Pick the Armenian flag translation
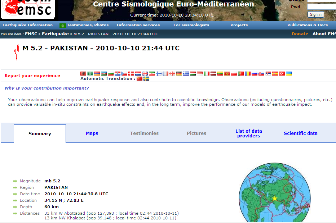The height and width of the screenshot is (223, 336). tap(97, 73)
